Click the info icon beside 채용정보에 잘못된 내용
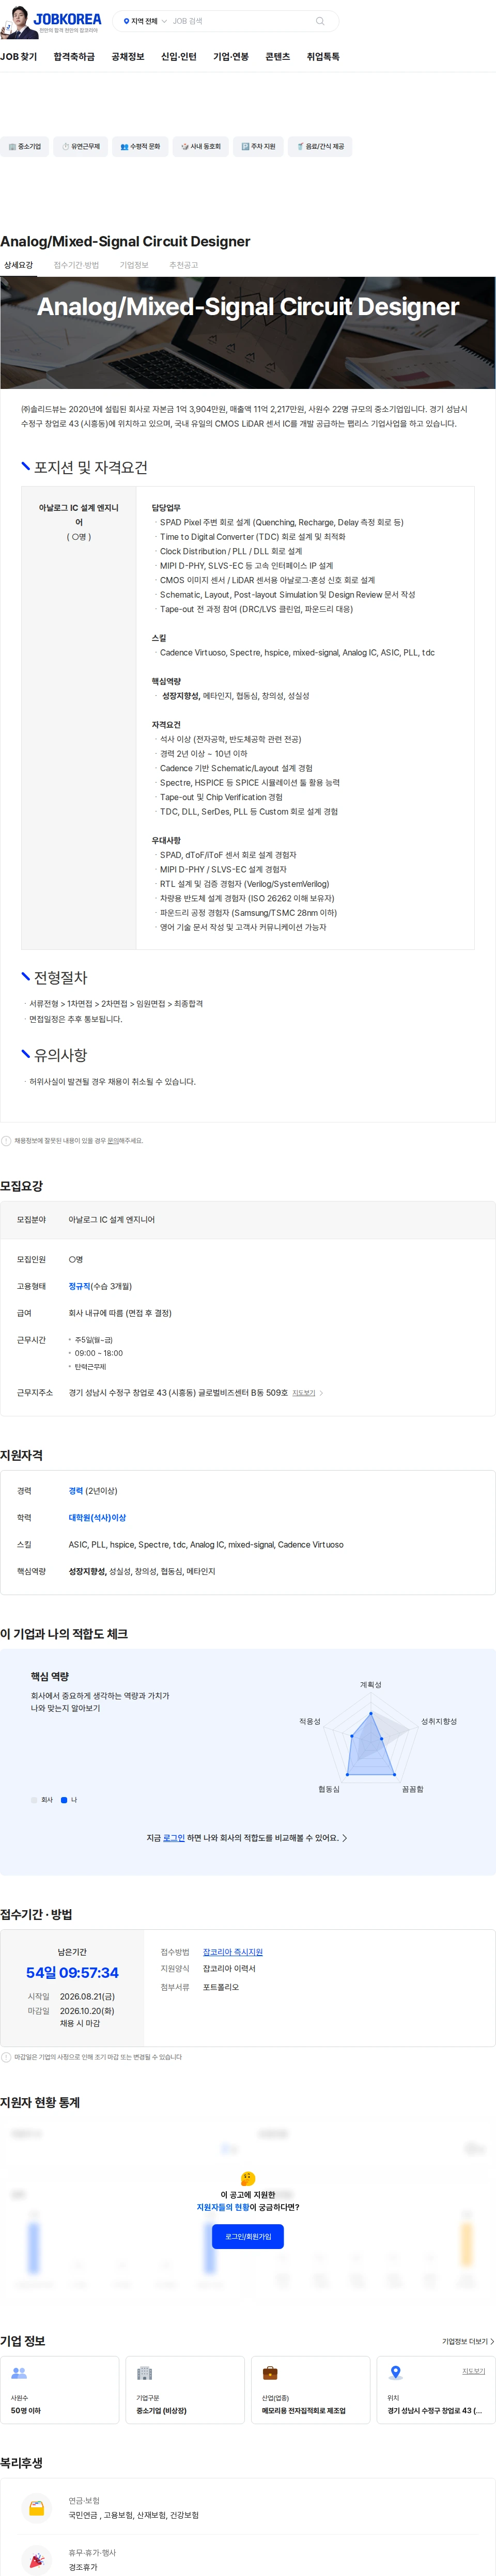Screen dimensions: 496x2576 click(x=6, y=1140)
